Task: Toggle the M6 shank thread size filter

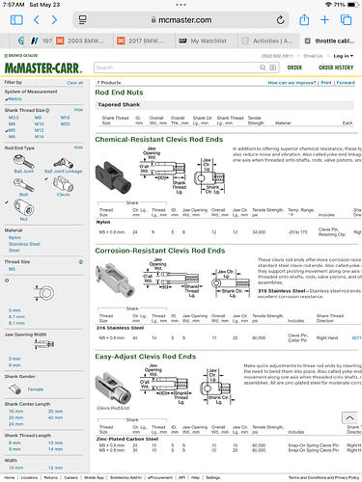Action: 12,137
